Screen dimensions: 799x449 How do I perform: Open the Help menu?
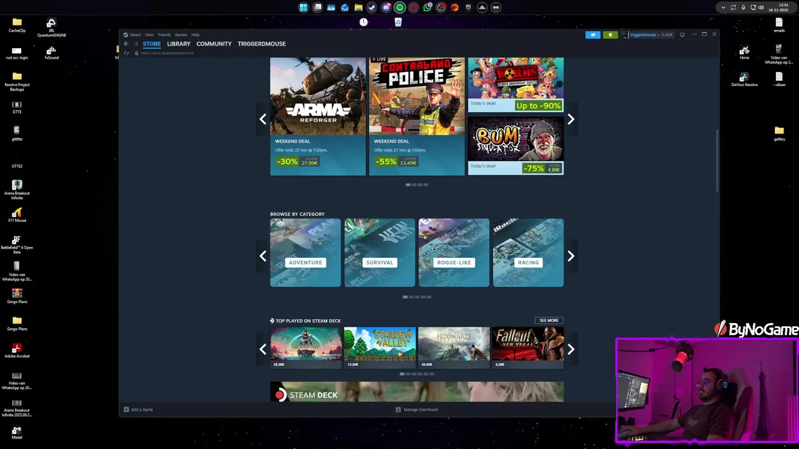coord(195,35)
